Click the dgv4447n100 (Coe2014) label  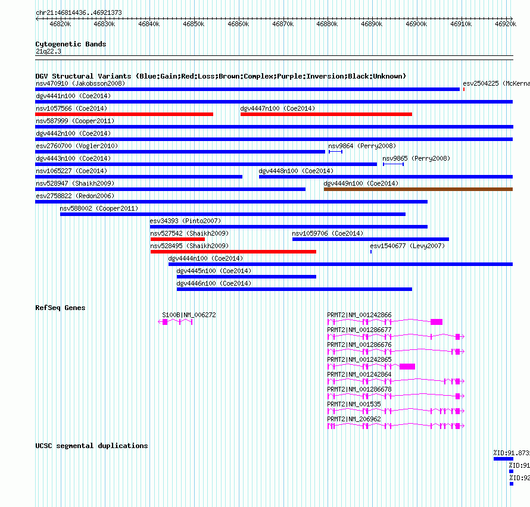(278, 108)
